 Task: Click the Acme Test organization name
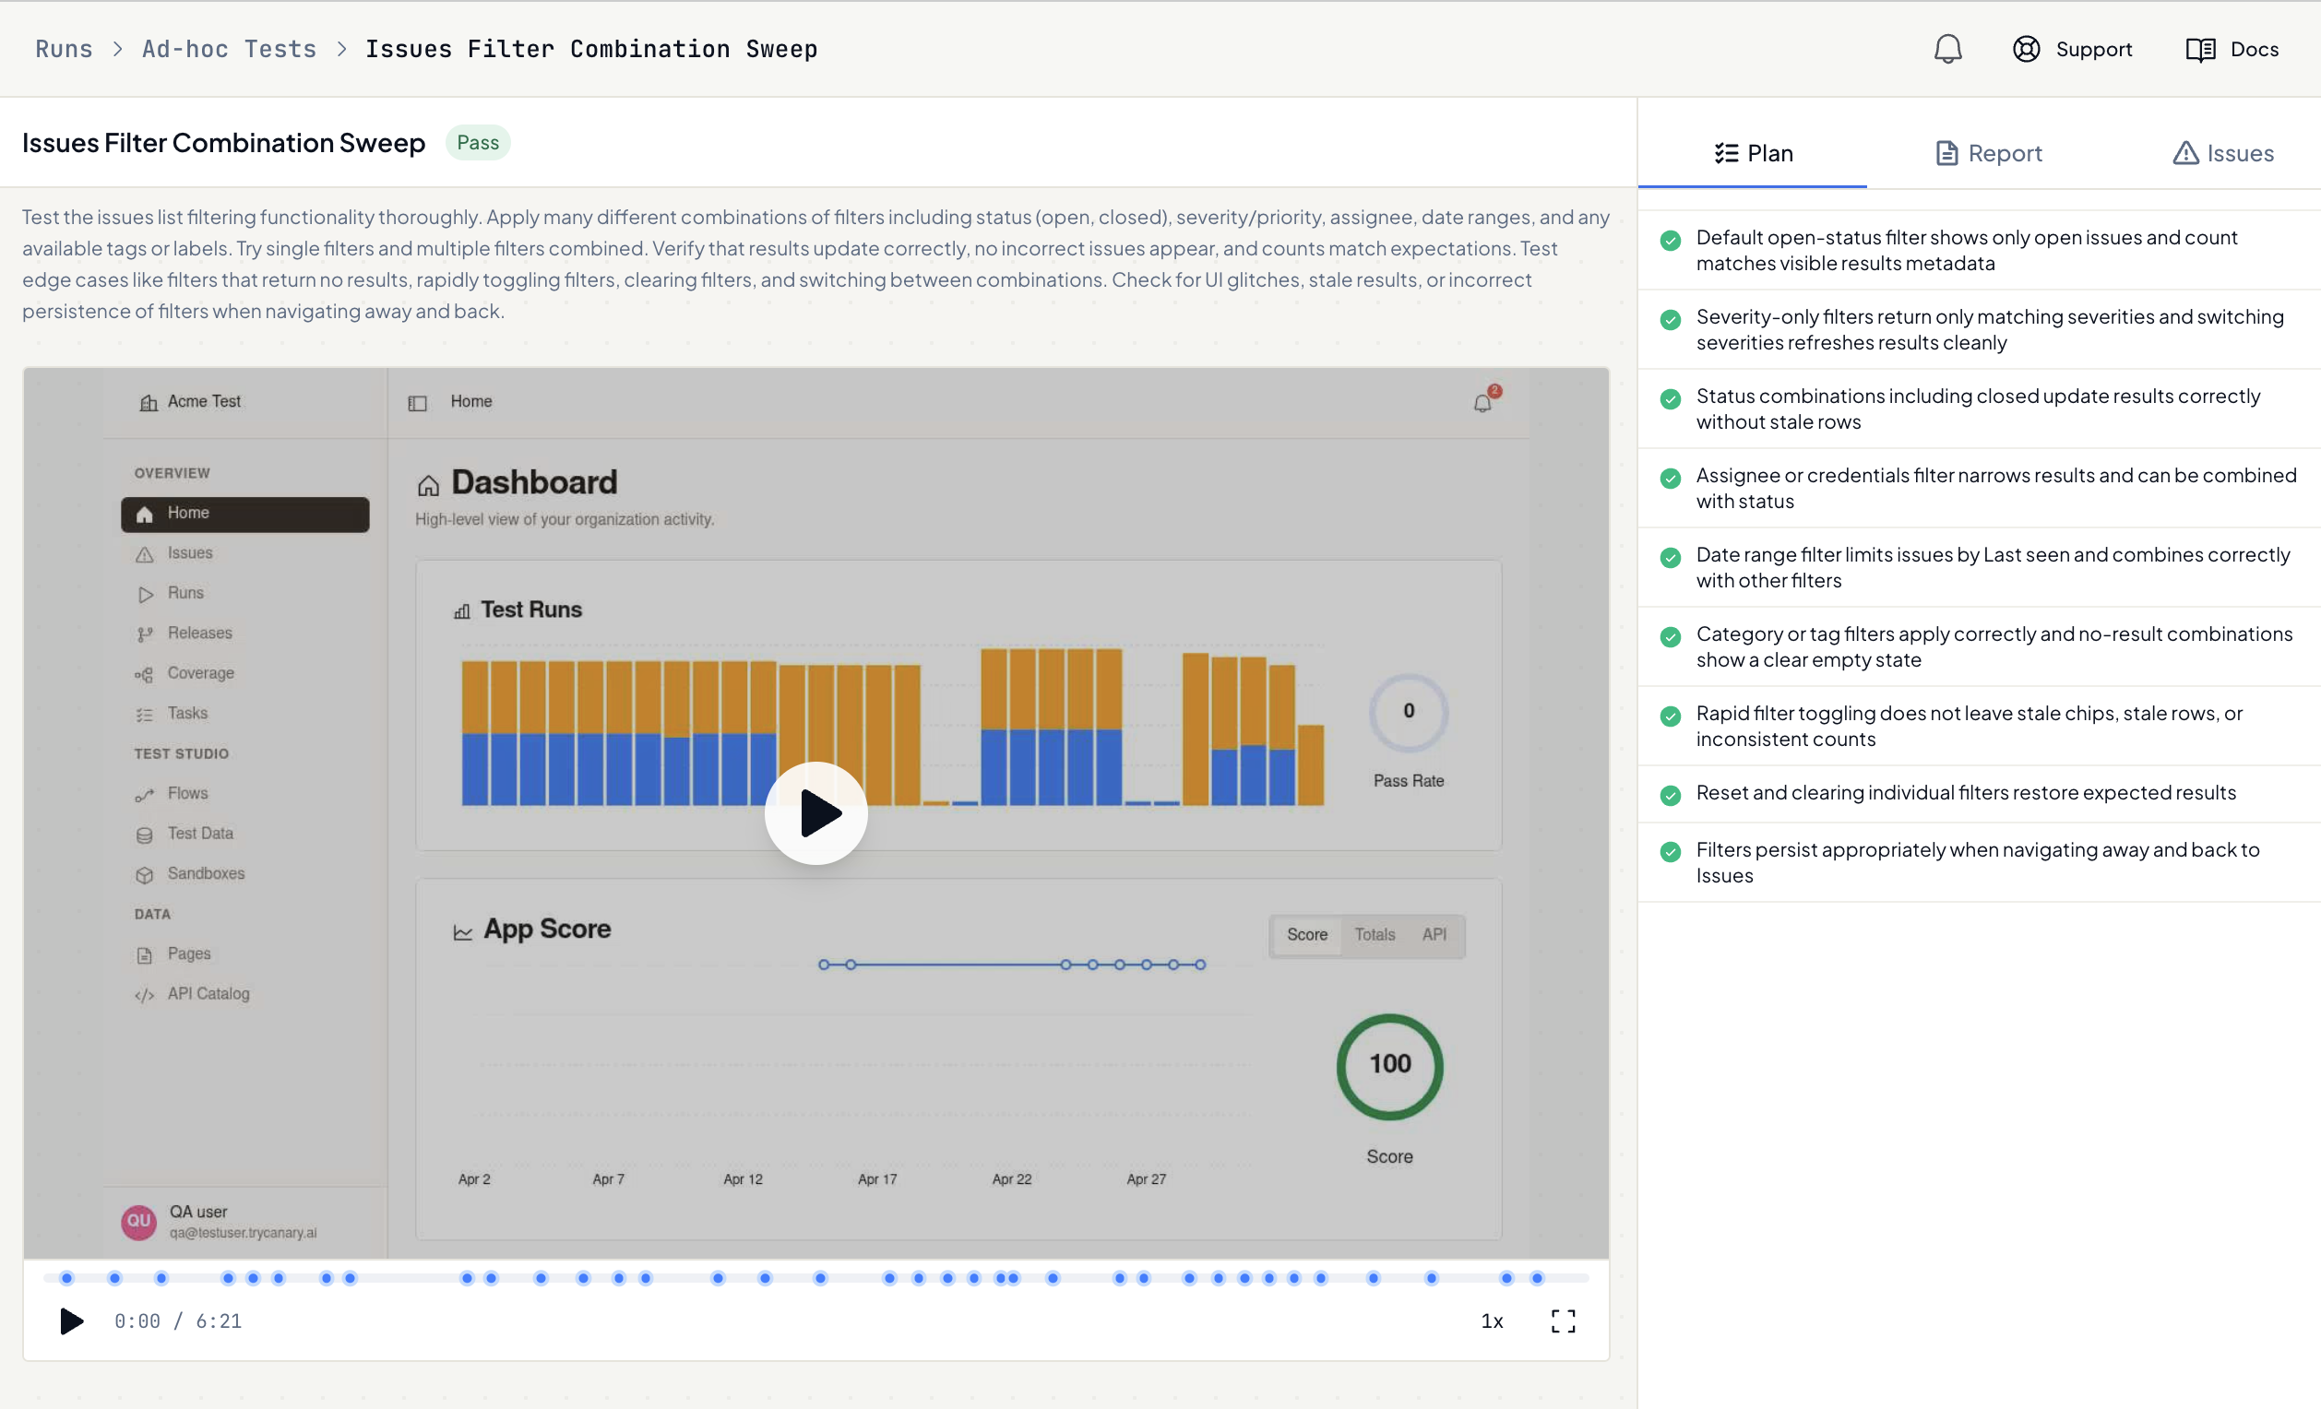click(204, 401)
